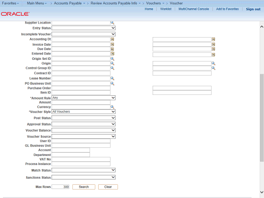Focus the first Purchase Order input field
Viewport: 264px width, 198px height.
[x=81, y=88]
